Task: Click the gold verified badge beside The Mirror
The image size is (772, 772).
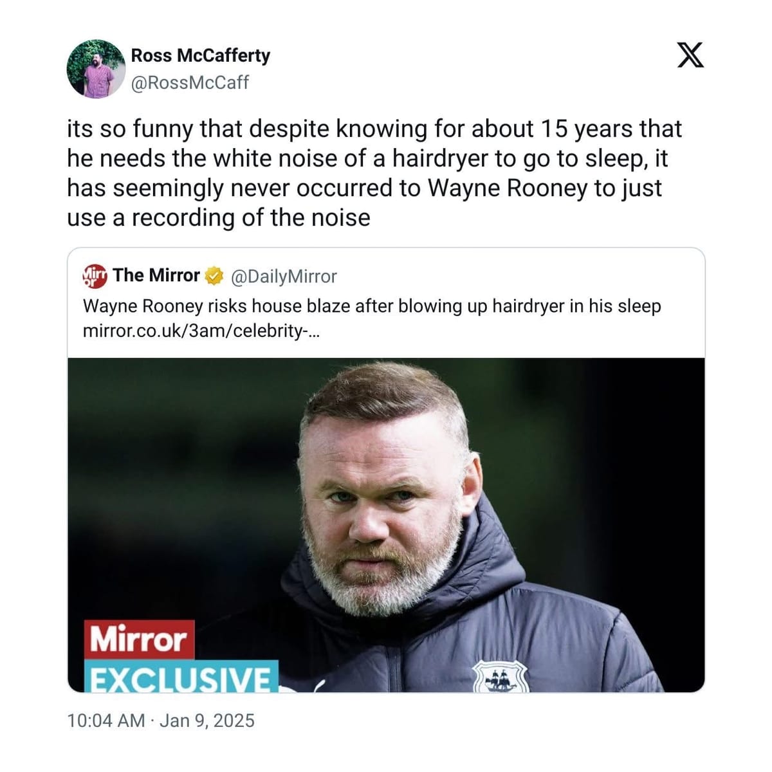Action: [214, 276]
